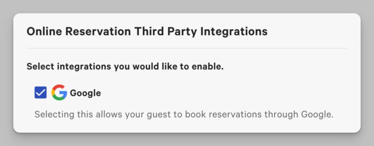Click the white checkmark in the blue box
The height and width of the screenshot is (146, 374).
(41, 93)
